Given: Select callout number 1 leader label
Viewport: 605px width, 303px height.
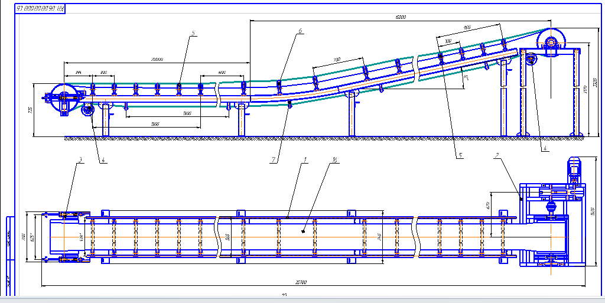Looking at the screenshot, I should pyautogui.click(x=304, y=159).
